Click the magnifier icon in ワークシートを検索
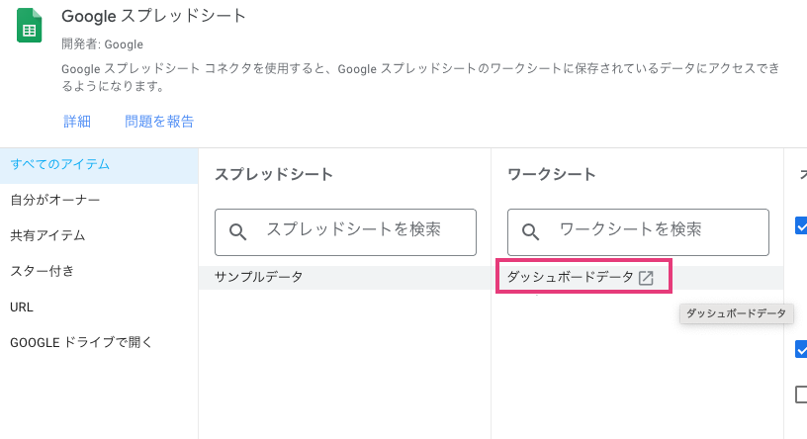 530,232
